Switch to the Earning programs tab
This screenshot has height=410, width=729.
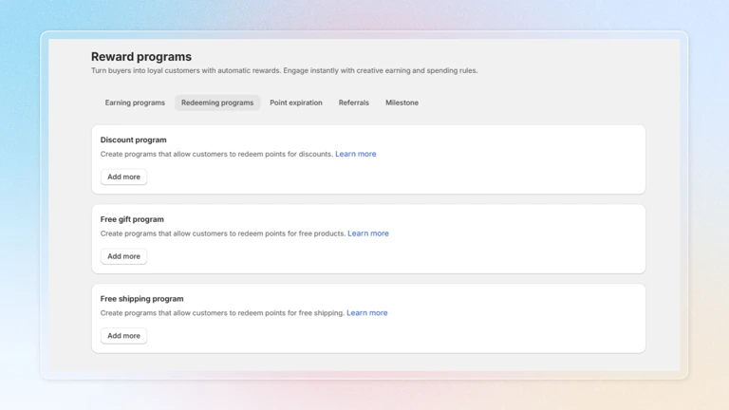point(135,102)
